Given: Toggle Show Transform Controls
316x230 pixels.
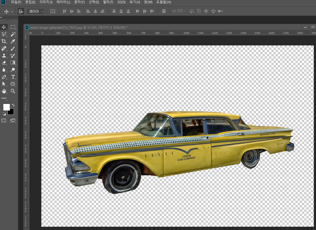Looking at the screenshot, I should click(x=53, y=11).
